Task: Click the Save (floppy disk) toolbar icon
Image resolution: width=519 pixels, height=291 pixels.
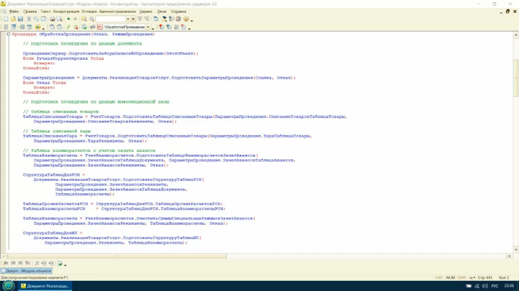Action: pyautogui.click(x=20, y=19)
